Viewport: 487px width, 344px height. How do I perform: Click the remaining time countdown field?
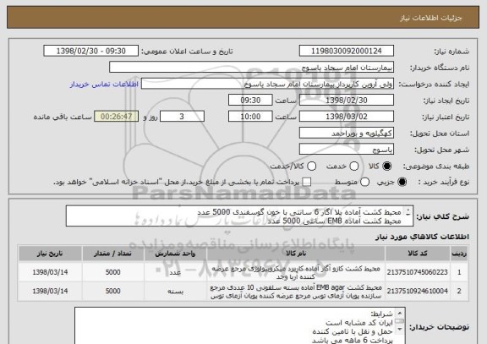point(116,117)
